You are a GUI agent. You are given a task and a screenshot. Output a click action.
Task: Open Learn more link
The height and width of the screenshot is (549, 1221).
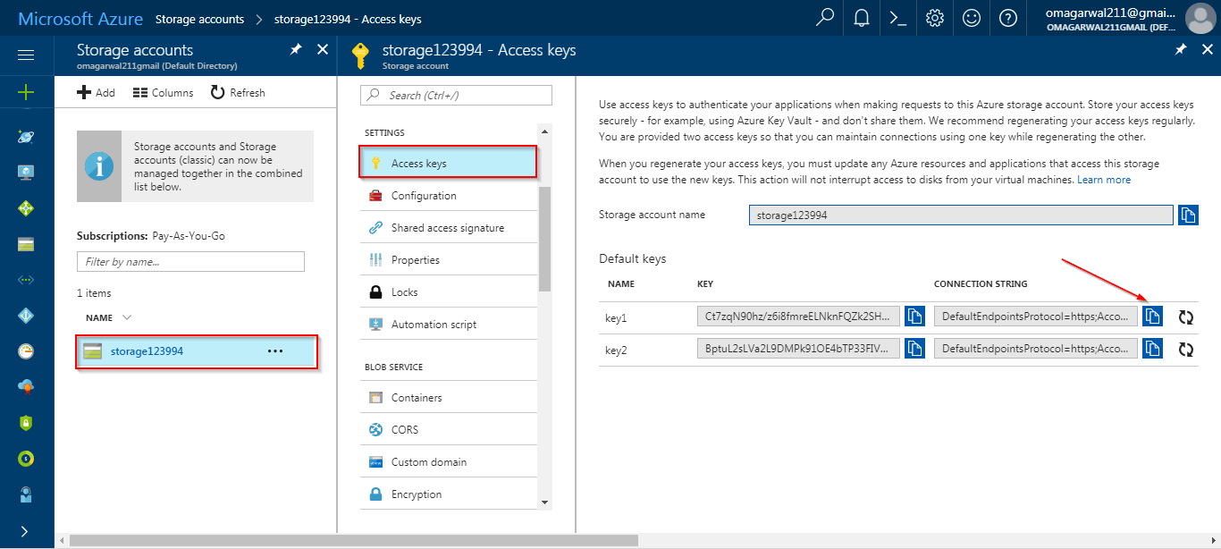(1104, 180)
